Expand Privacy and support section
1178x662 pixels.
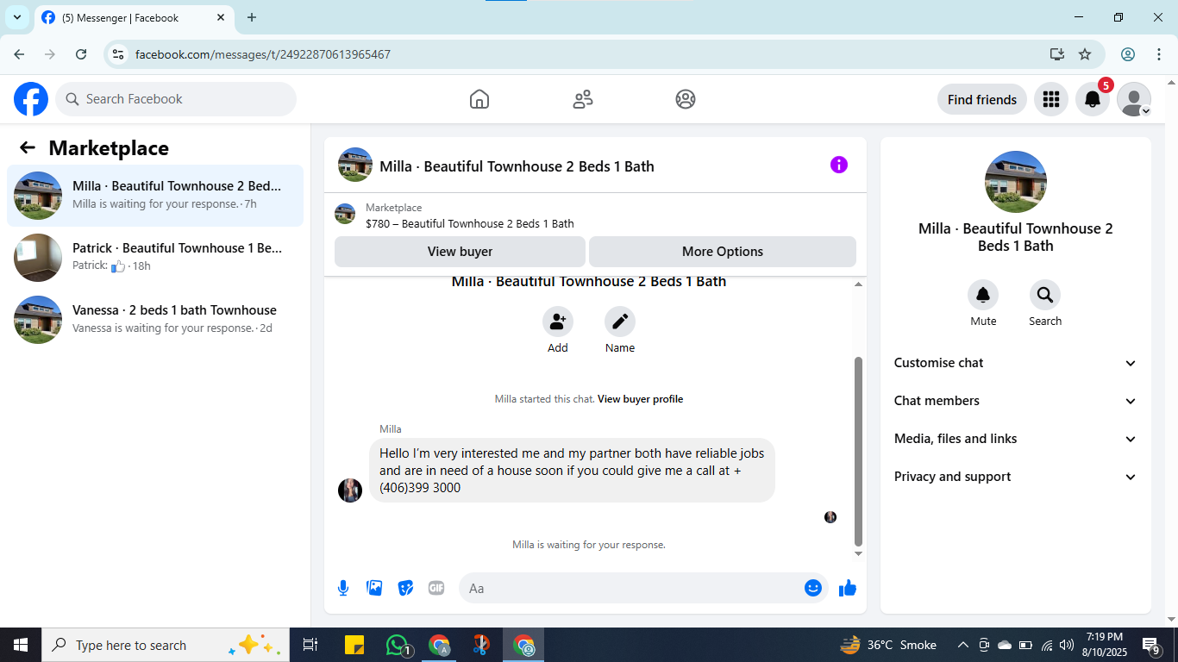click(x=1016, y=477)
